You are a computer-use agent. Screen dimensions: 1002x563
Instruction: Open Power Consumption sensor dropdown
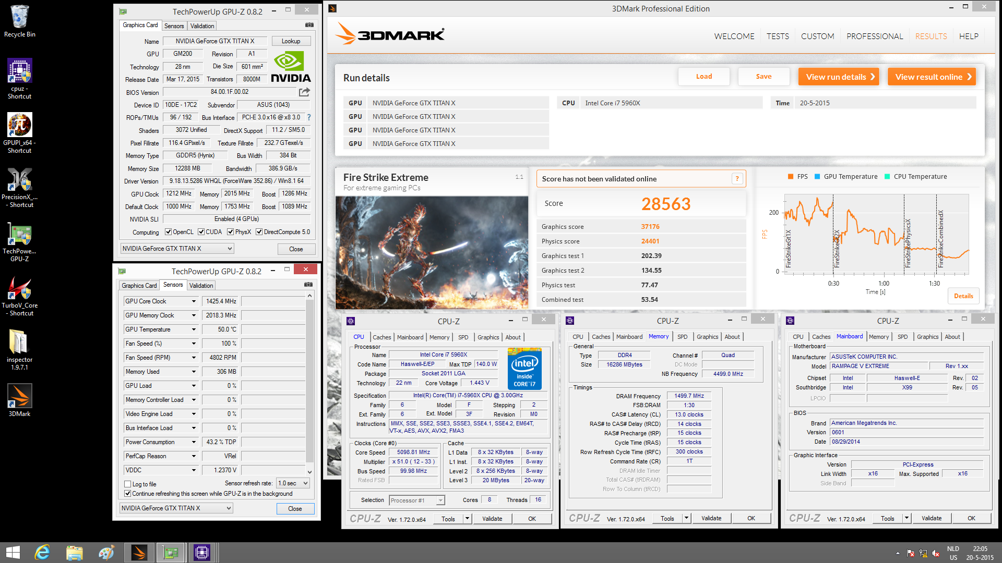(x=194, y=442)
